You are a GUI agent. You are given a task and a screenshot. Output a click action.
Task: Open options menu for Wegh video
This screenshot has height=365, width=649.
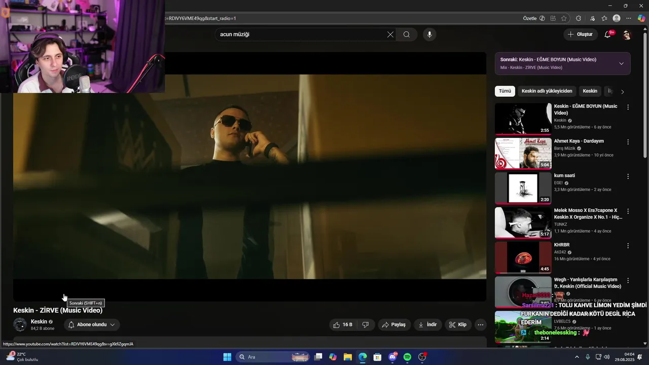pos(628,280)
